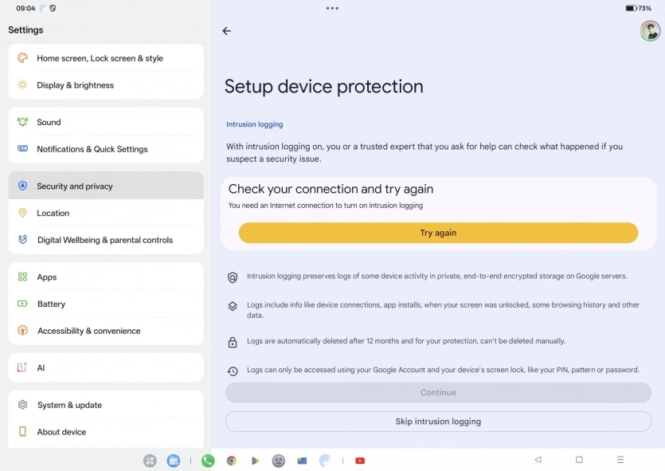This screenshot has width=665, height=471.
Task: Tap the back arrow at the top
Action: point(227,31)
